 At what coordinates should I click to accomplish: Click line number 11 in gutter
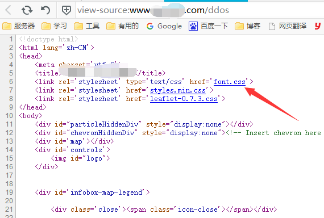[x=9, y=124]
